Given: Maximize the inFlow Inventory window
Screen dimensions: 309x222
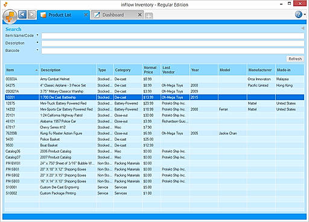Looking at the screenshot, I should tap(289, 4).
